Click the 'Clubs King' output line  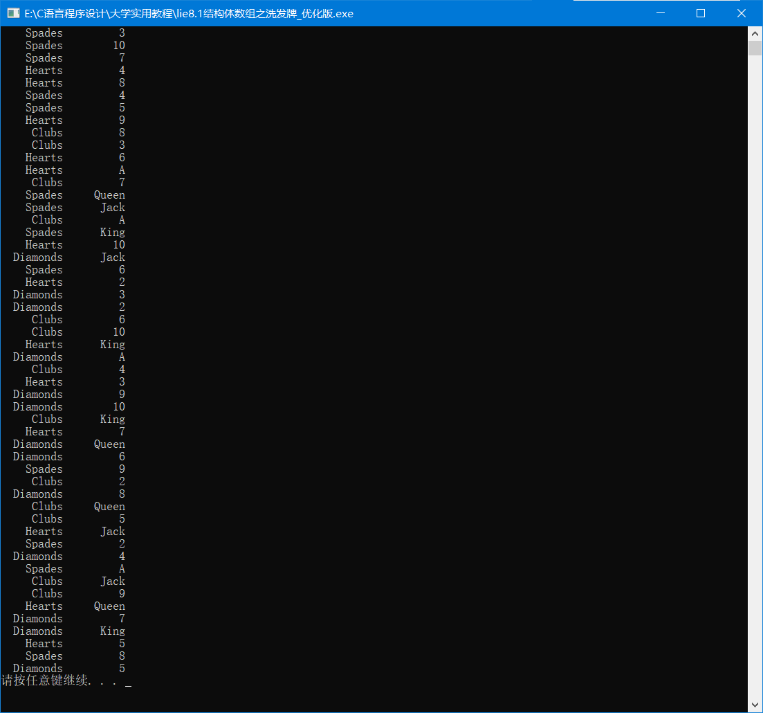tap(78, 419)
